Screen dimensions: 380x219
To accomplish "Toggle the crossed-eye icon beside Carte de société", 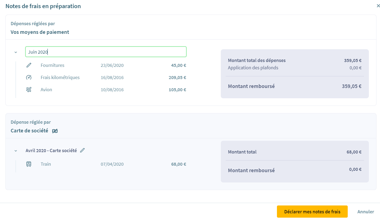I will (x=55, y=131).
